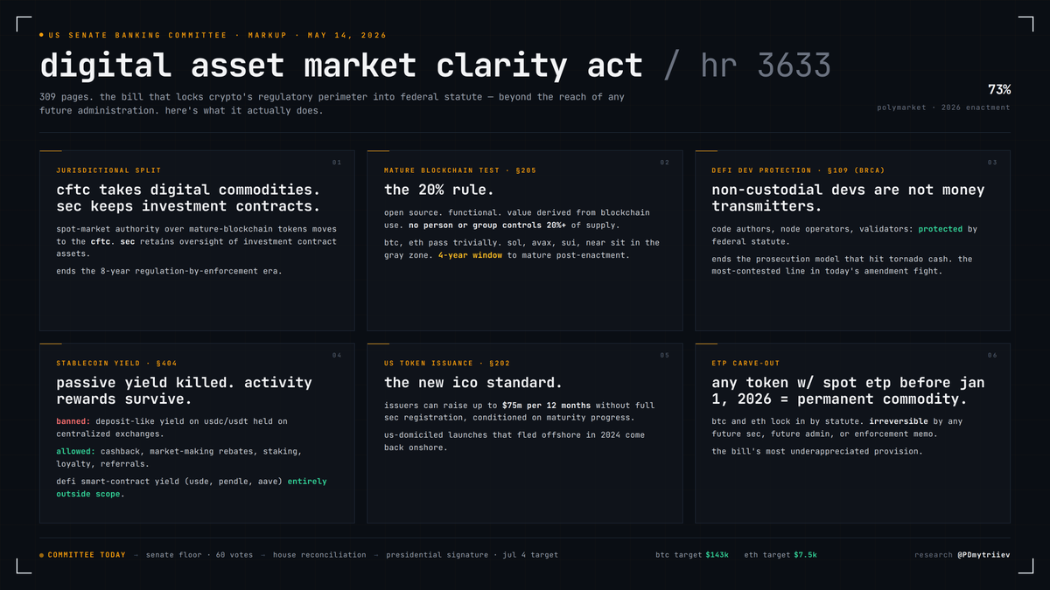This screenshot has width=1050, height=590.
Task: Click the tornado cash prosecution sentence
Action: click(x=842, y=265)
